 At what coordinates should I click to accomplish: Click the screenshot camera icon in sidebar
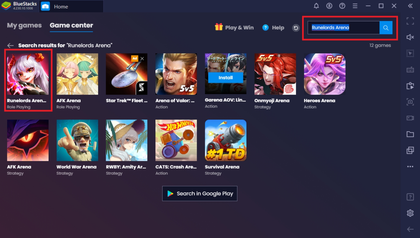click(x=410, y=102)
